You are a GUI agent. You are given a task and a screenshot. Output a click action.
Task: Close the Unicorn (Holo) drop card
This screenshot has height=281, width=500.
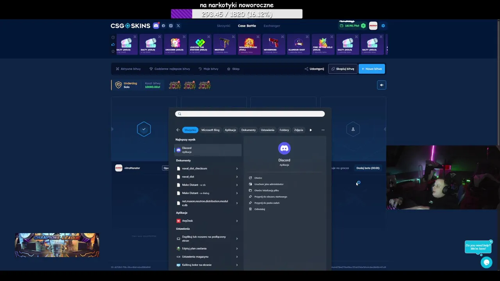coord(184,37)
